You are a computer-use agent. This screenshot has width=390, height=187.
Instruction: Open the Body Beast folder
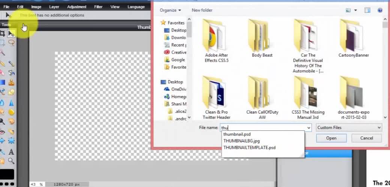262,39
